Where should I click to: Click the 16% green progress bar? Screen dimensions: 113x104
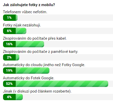coord(24,44)
